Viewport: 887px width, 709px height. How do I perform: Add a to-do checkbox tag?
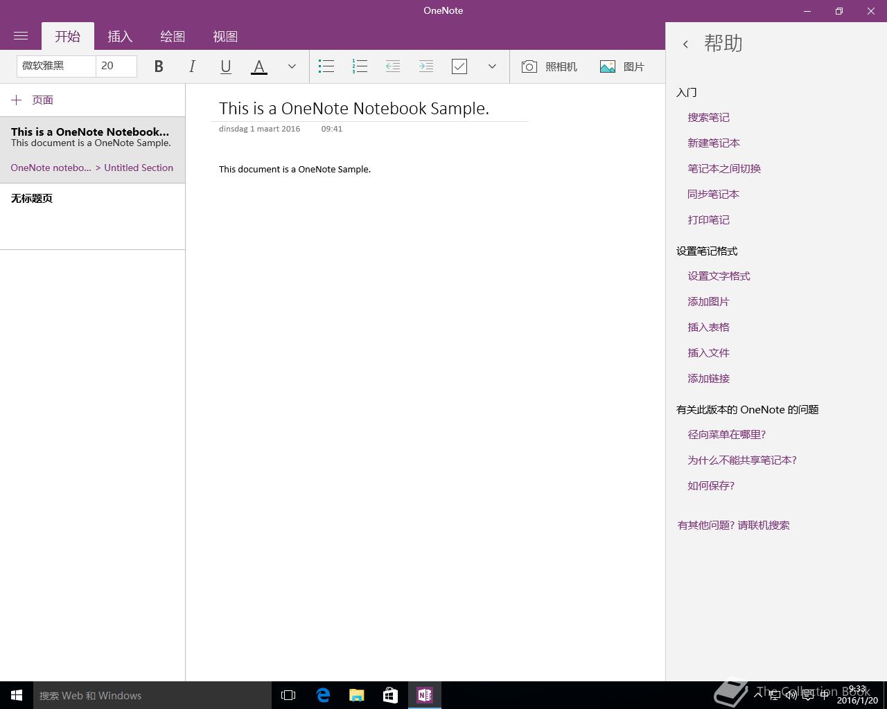click(x=459, y=66)
